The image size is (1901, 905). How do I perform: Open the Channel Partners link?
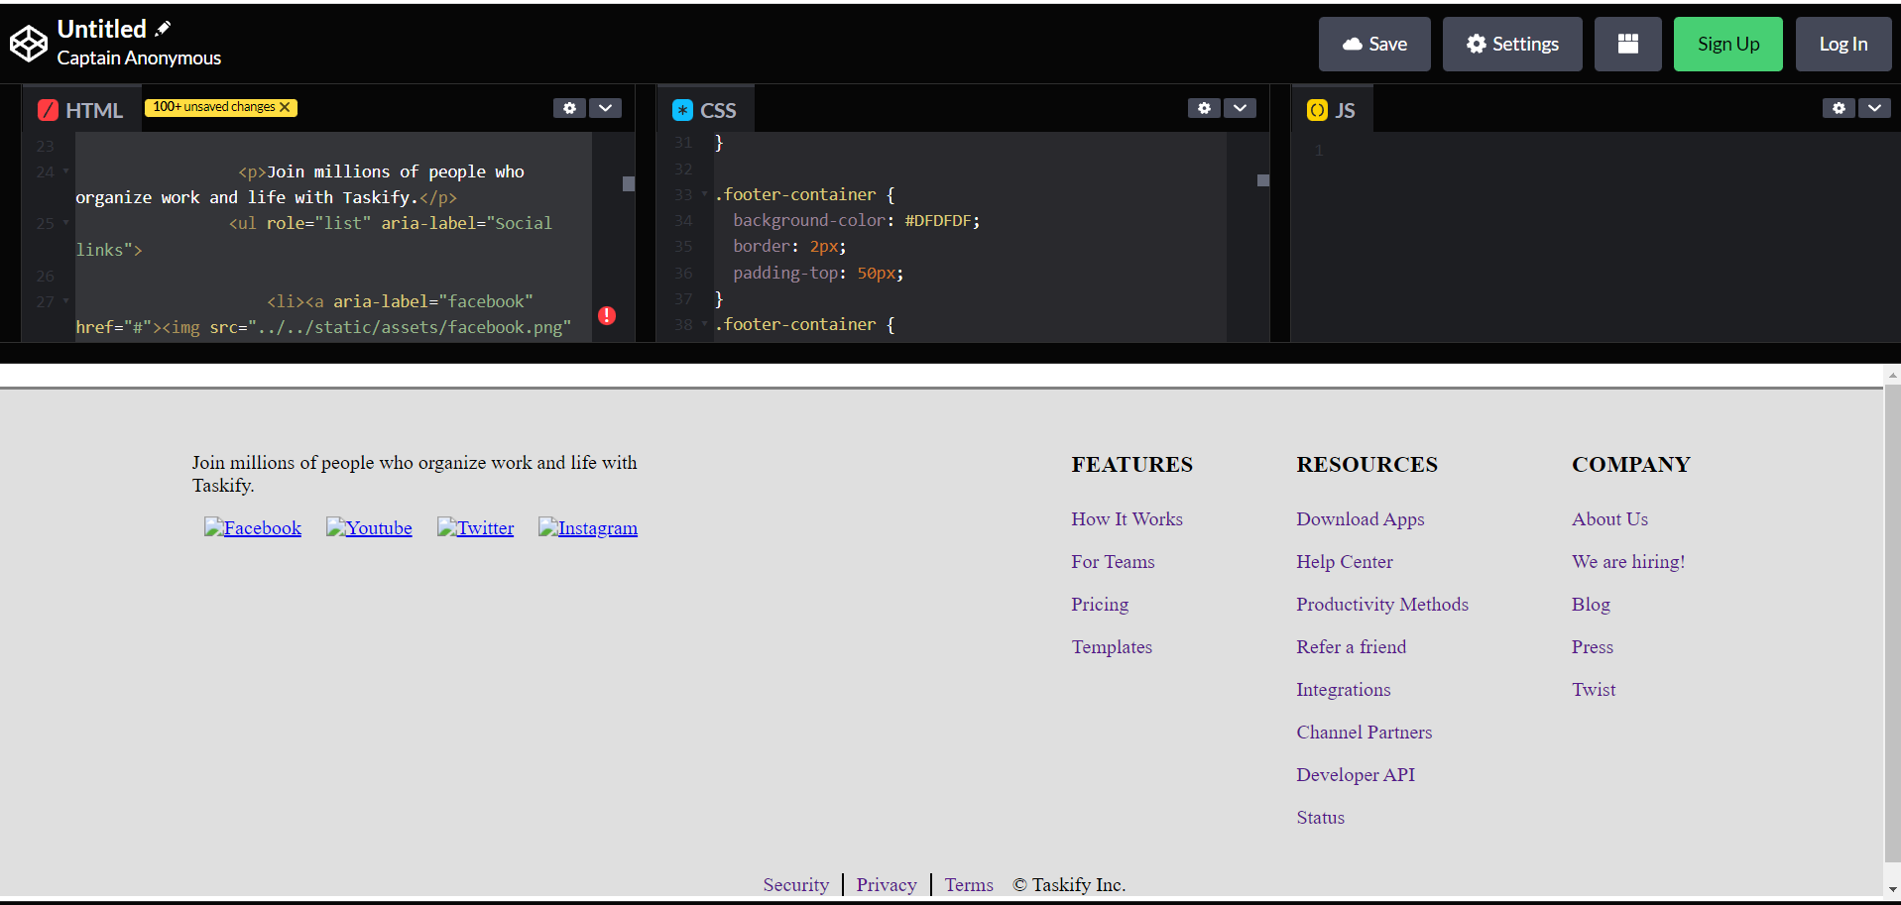(1365, 732)
